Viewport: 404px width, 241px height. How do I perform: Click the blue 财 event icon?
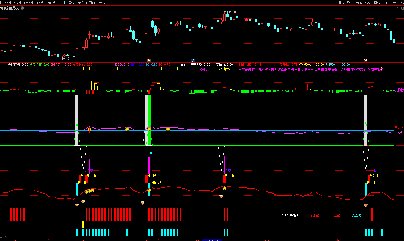coord(193,61)
